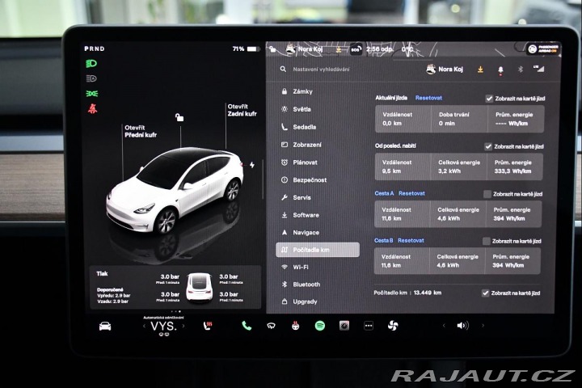The height and width of the screenshot is (388, 582).
Task: Tap the search magnifier icon
Action: tap(283, 69)
